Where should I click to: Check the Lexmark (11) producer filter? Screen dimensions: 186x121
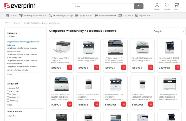click(x=8, y=98)
